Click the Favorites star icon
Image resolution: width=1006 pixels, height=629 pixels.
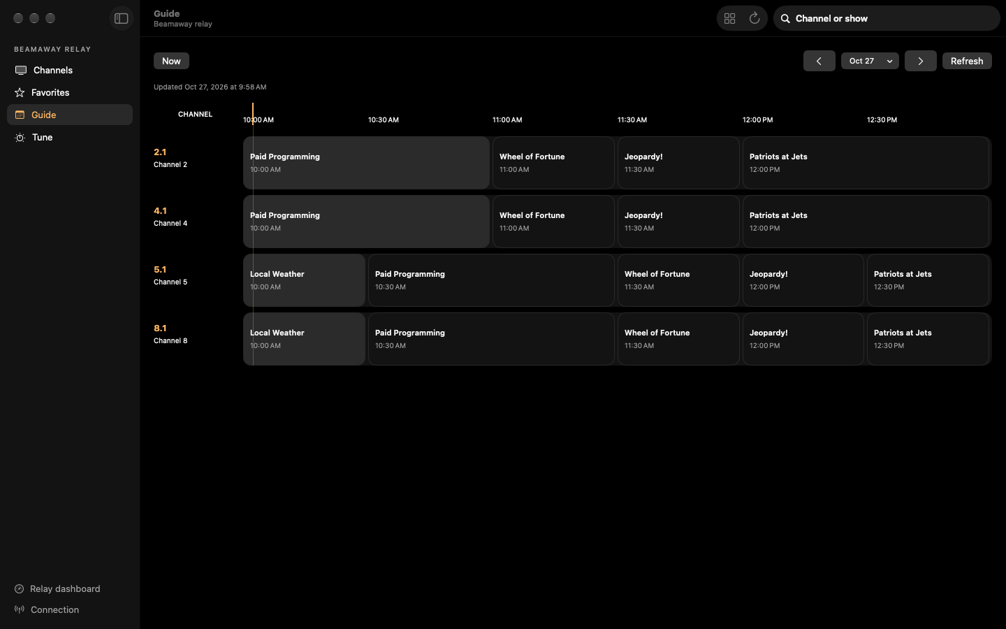coord(20,92)
